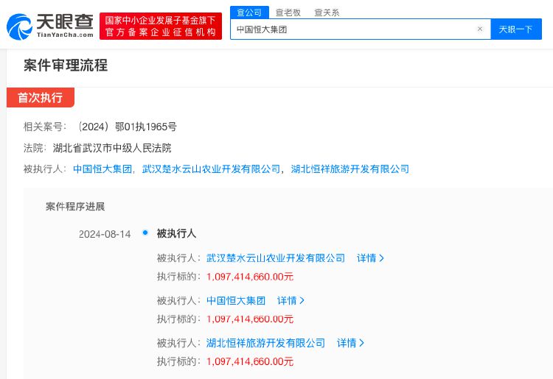Open 详情 next to 中国恒大集团 in the progress list
Screen dimensions: 553x379
[291, 300]
